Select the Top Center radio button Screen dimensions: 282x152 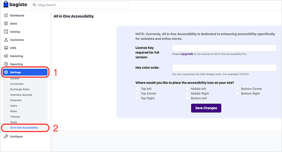137,93
